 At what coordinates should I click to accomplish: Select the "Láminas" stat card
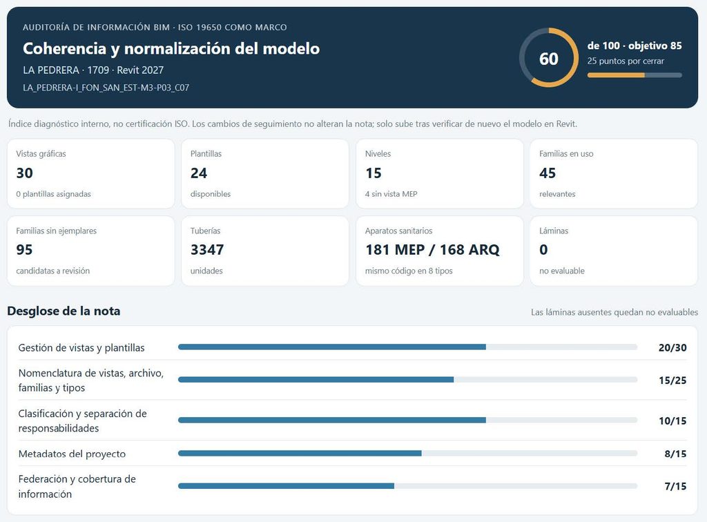pos(614,251)
